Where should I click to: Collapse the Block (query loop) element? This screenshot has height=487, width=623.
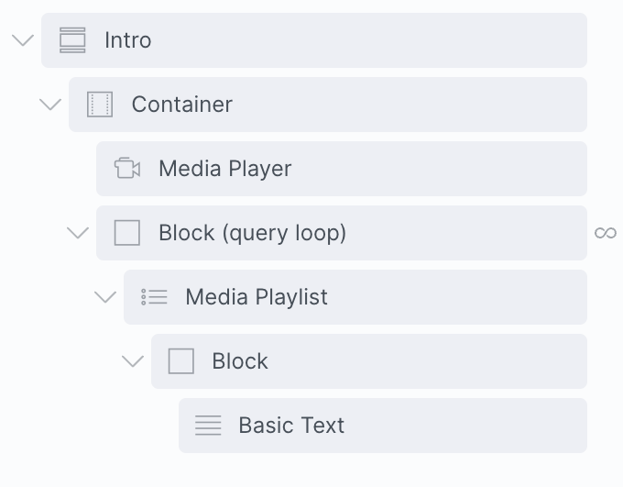(x=78, y=233)
